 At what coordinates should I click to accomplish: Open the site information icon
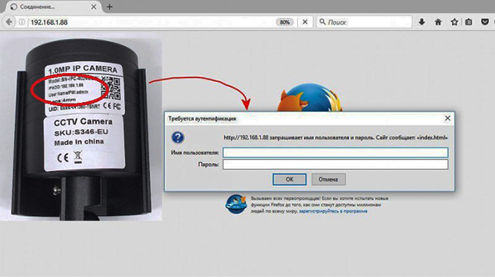point(22,22)
